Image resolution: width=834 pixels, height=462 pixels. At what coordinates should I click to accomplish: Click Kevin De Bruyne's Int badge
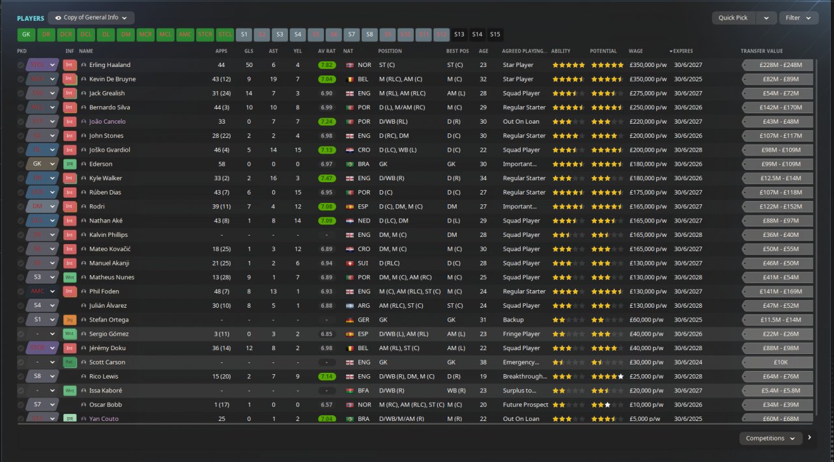tap(70, 79)
